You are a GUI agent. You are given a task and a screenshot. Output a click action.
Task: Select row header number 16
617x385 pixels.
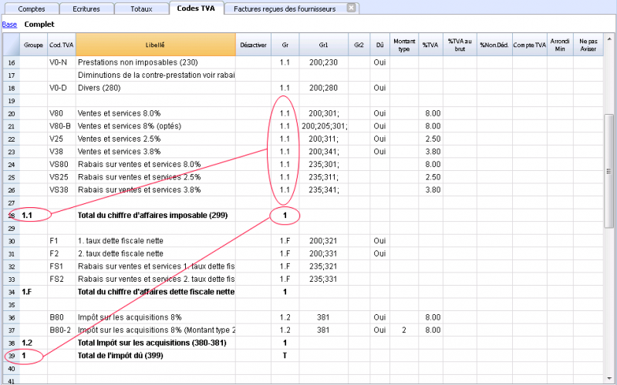pos(12,62)
